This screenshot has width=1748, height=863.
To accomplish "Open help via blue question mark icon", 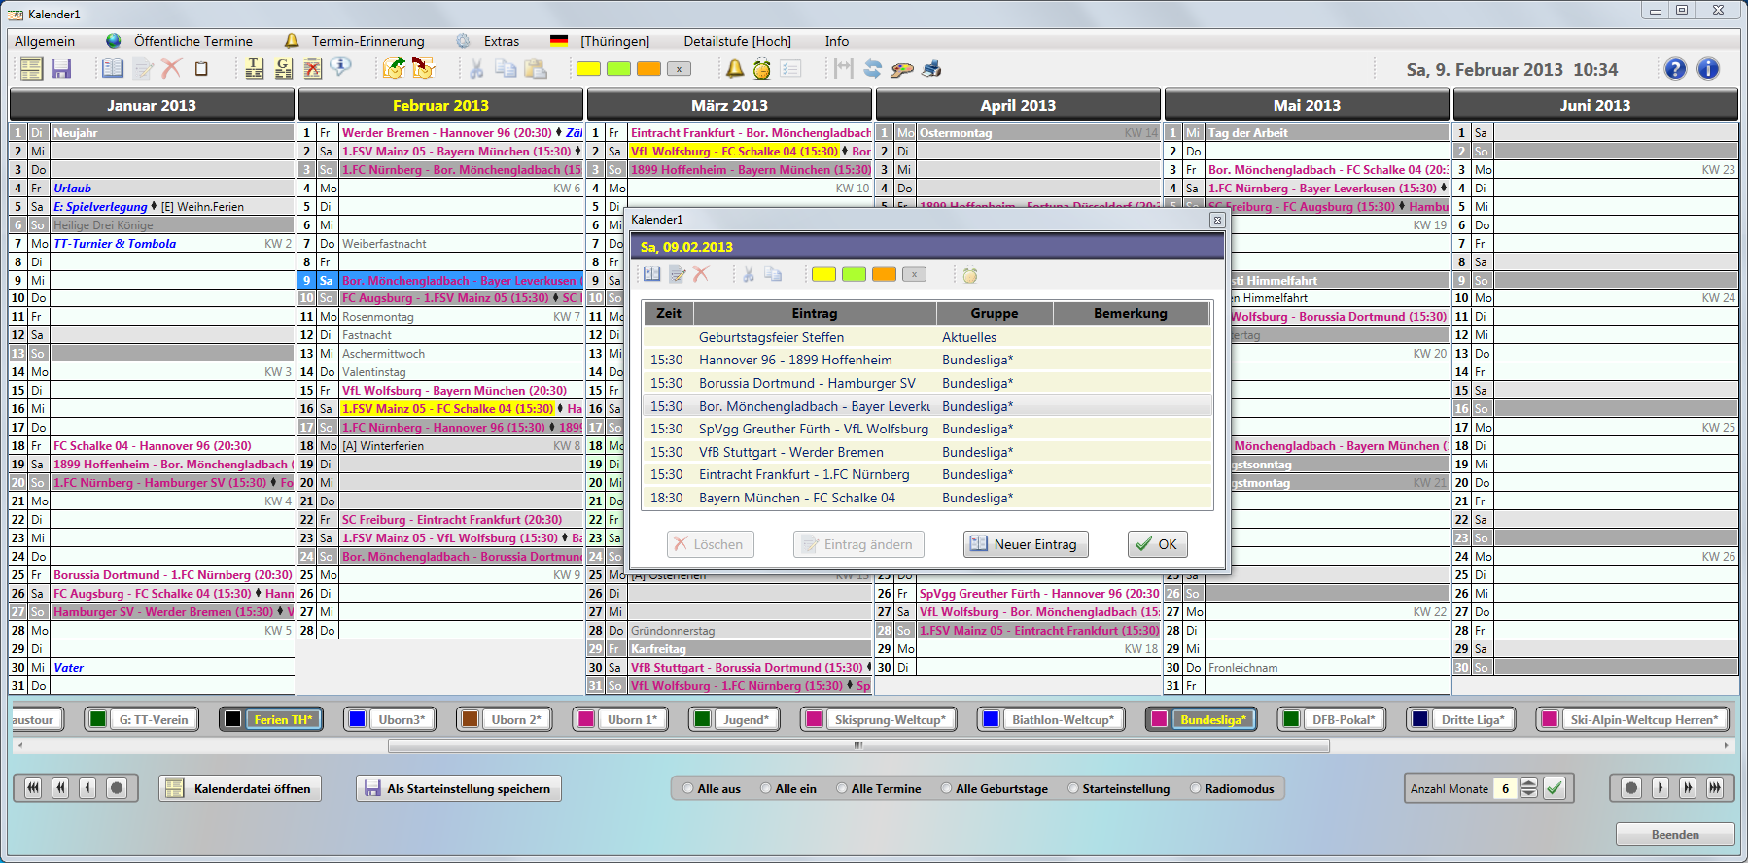I will 1675,69.
